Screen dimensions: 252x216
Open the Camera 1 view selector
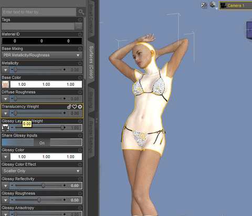(x=236, y=6)
